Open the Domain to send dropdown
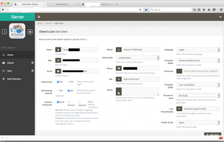The height and width of the screenshot is (142, 224). pos(198,95)
